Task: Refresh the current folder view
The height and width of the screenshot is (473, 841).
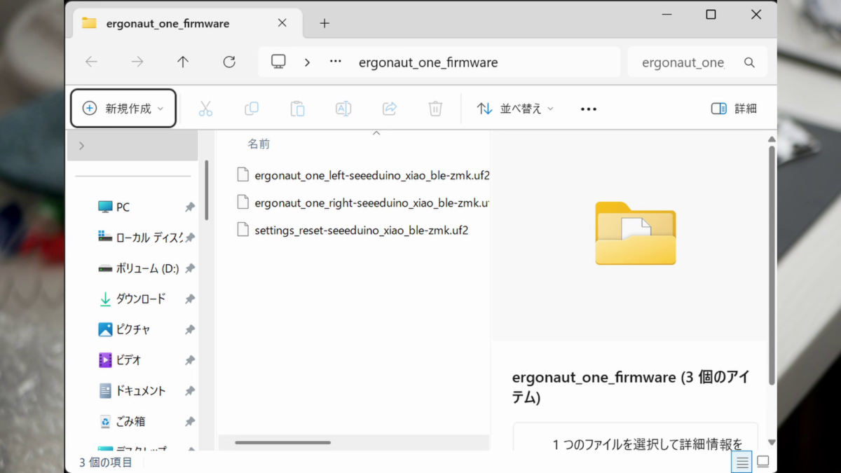Action: click(229, 62)
